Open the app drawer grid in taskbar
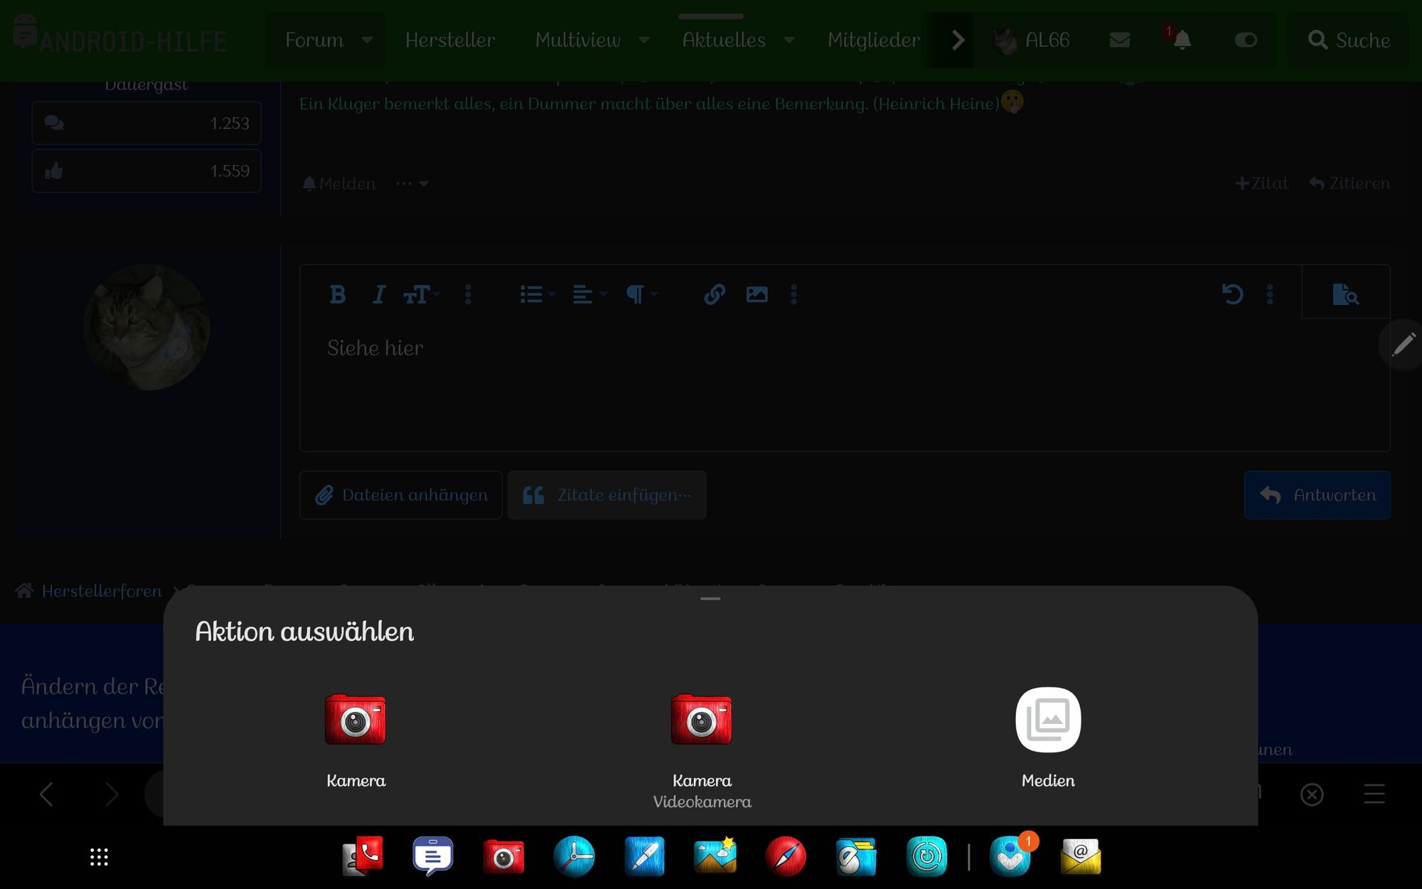 pyautogui.click(x=99, y=857)
